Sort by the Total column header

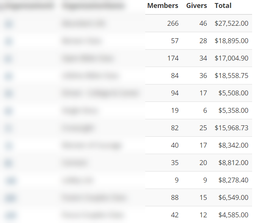[223, 6]
